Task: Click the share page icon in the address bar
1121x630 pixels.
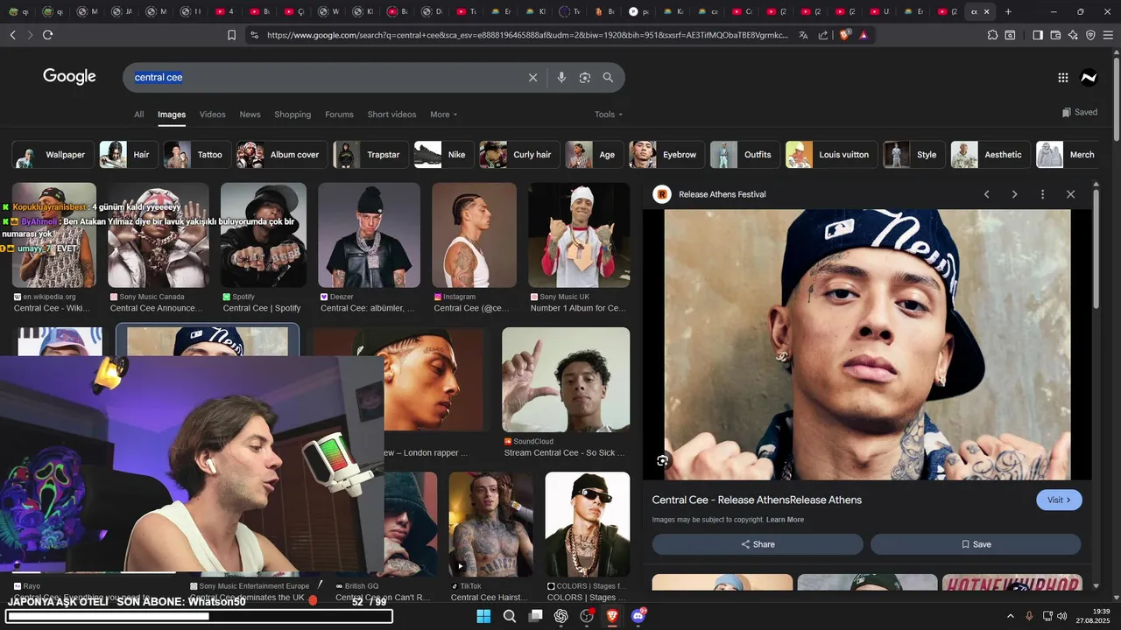Action: tap(823, 35)
